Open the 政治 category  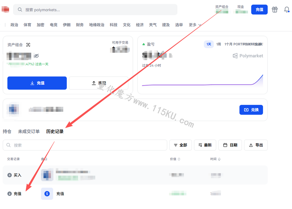click(14, 25)
